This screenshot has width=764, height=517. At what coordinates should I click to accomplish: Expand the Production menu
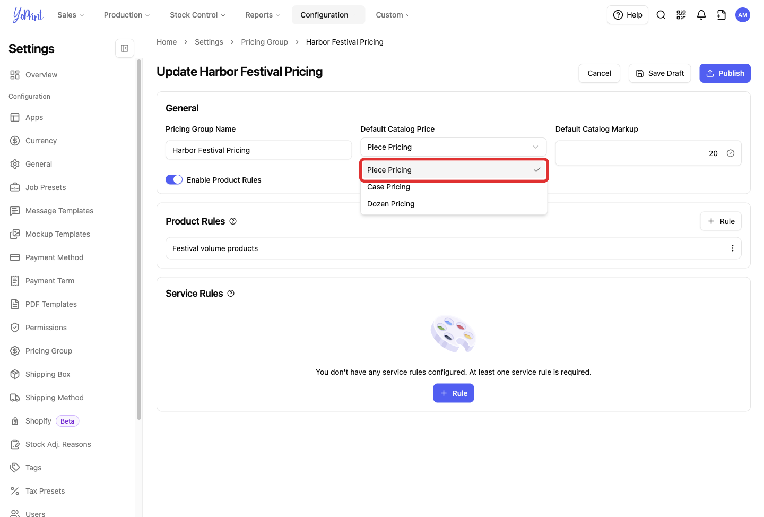127,15
